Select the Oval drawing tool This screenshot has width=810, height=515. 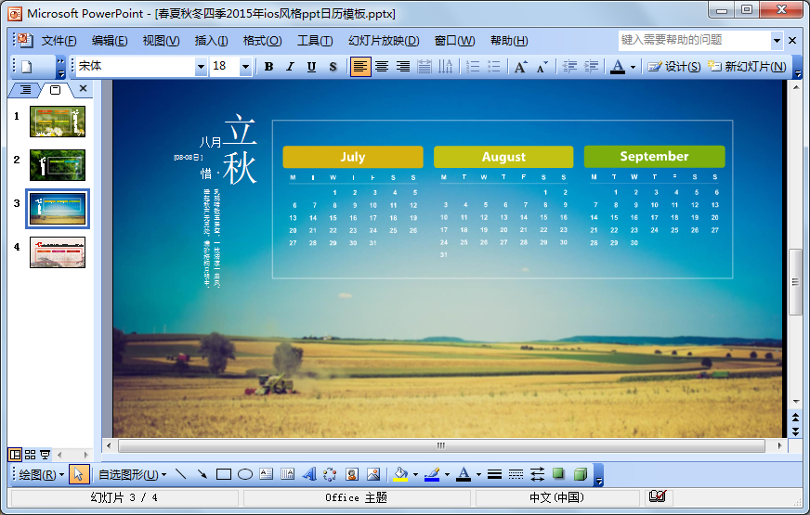[245, 474]
